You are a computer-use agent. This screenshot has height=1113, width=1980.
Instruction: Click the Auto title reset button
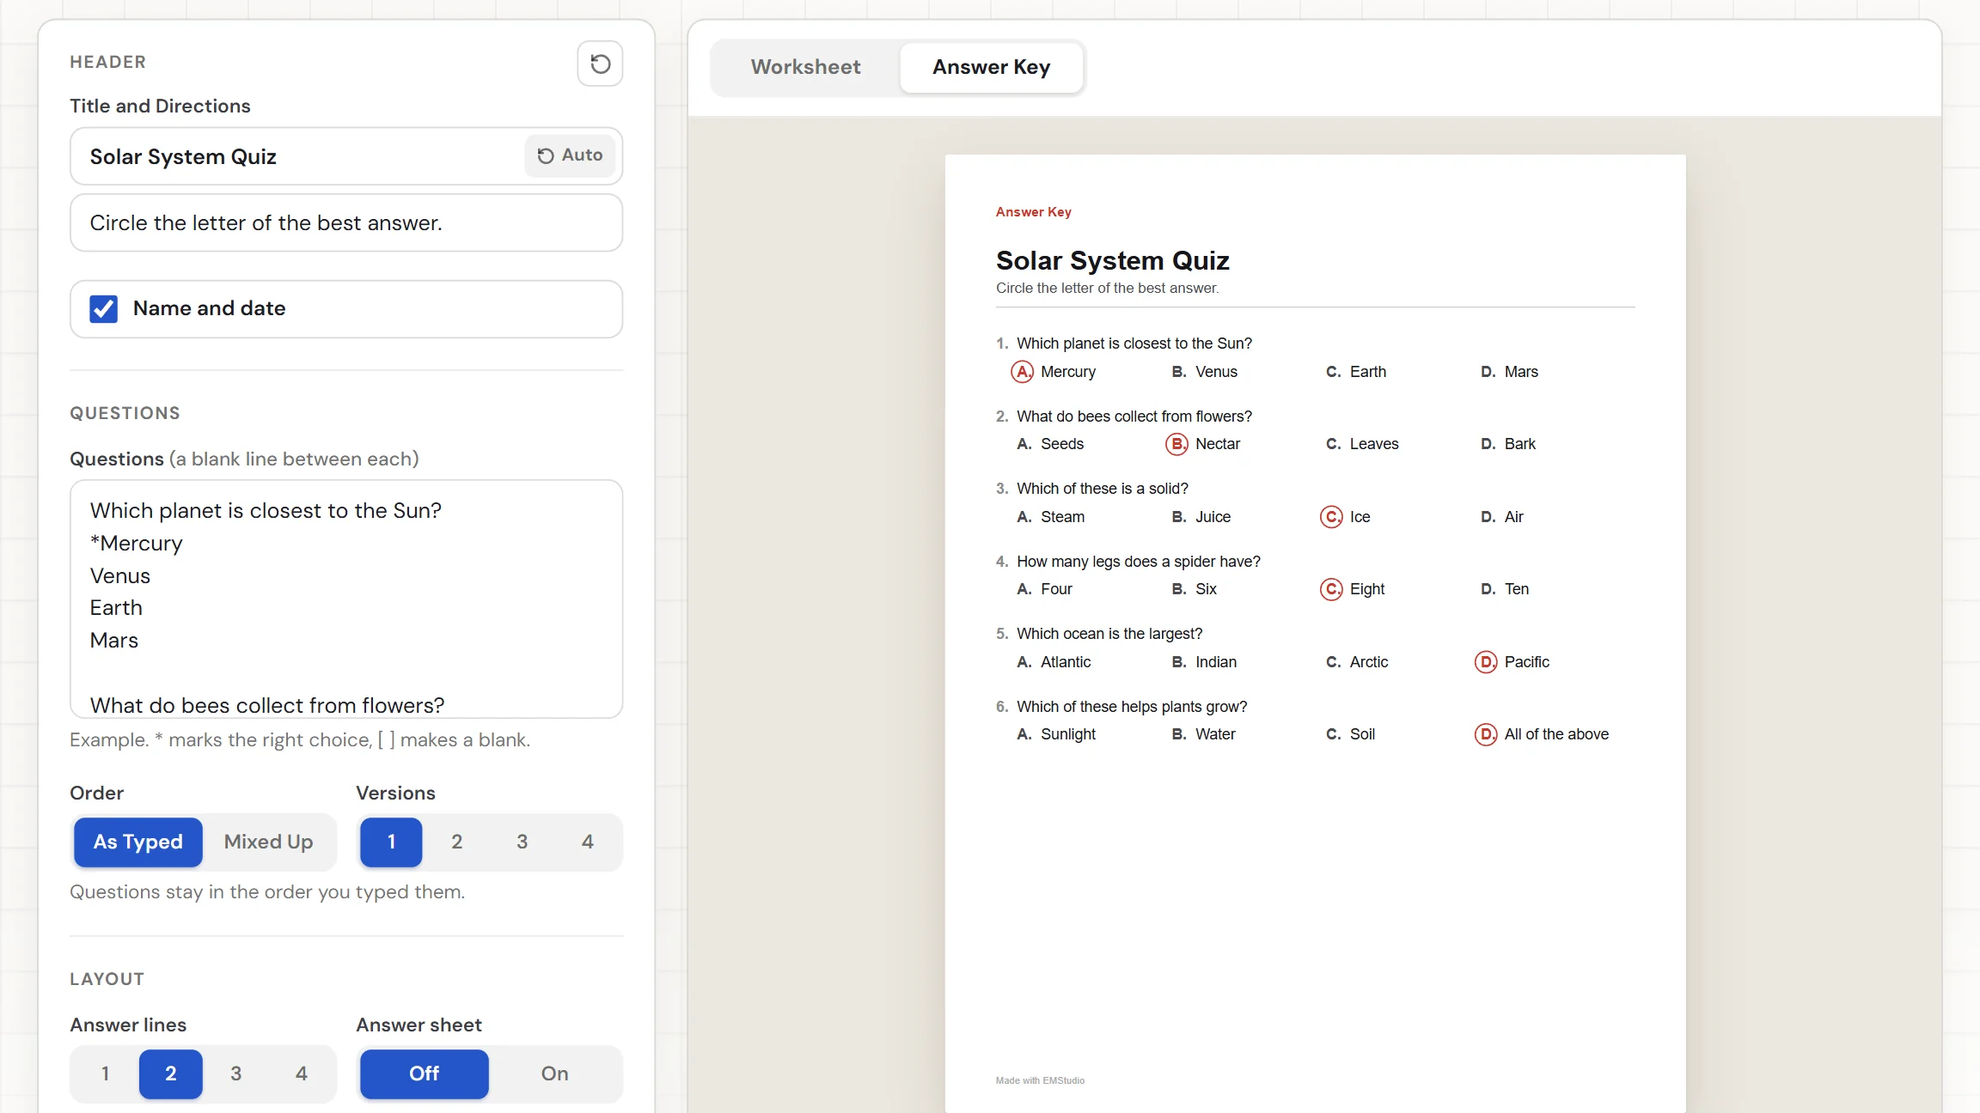[x=570, y=155]
